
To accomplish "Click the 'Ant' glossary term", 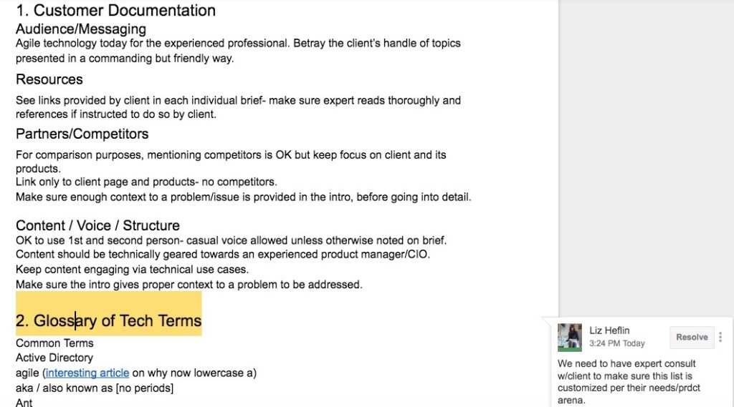I will click(x=24, y=402).
